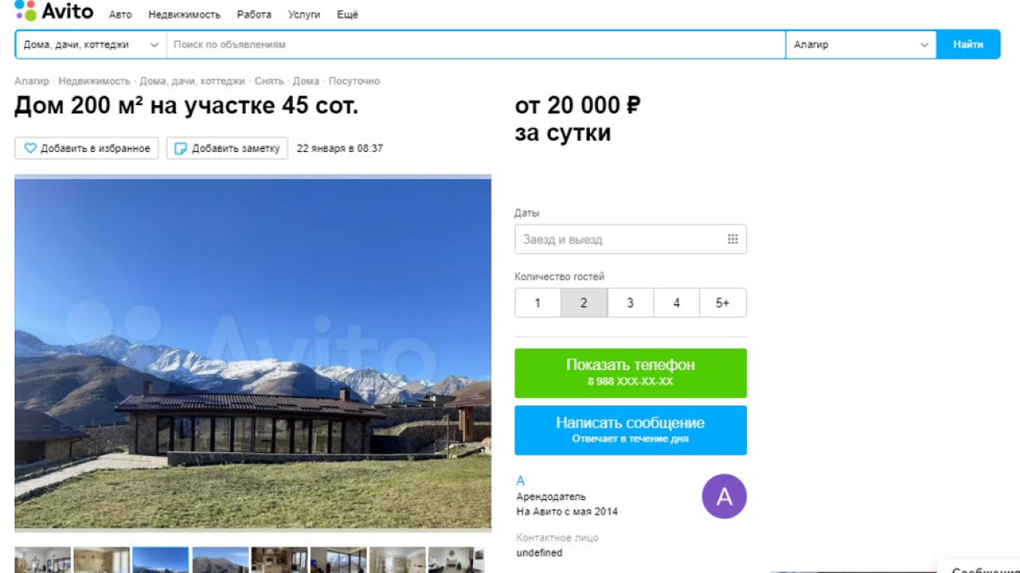Select 3 guests option
The width and height of the screenshot is (1020, 573).
(x=630, y=303)
